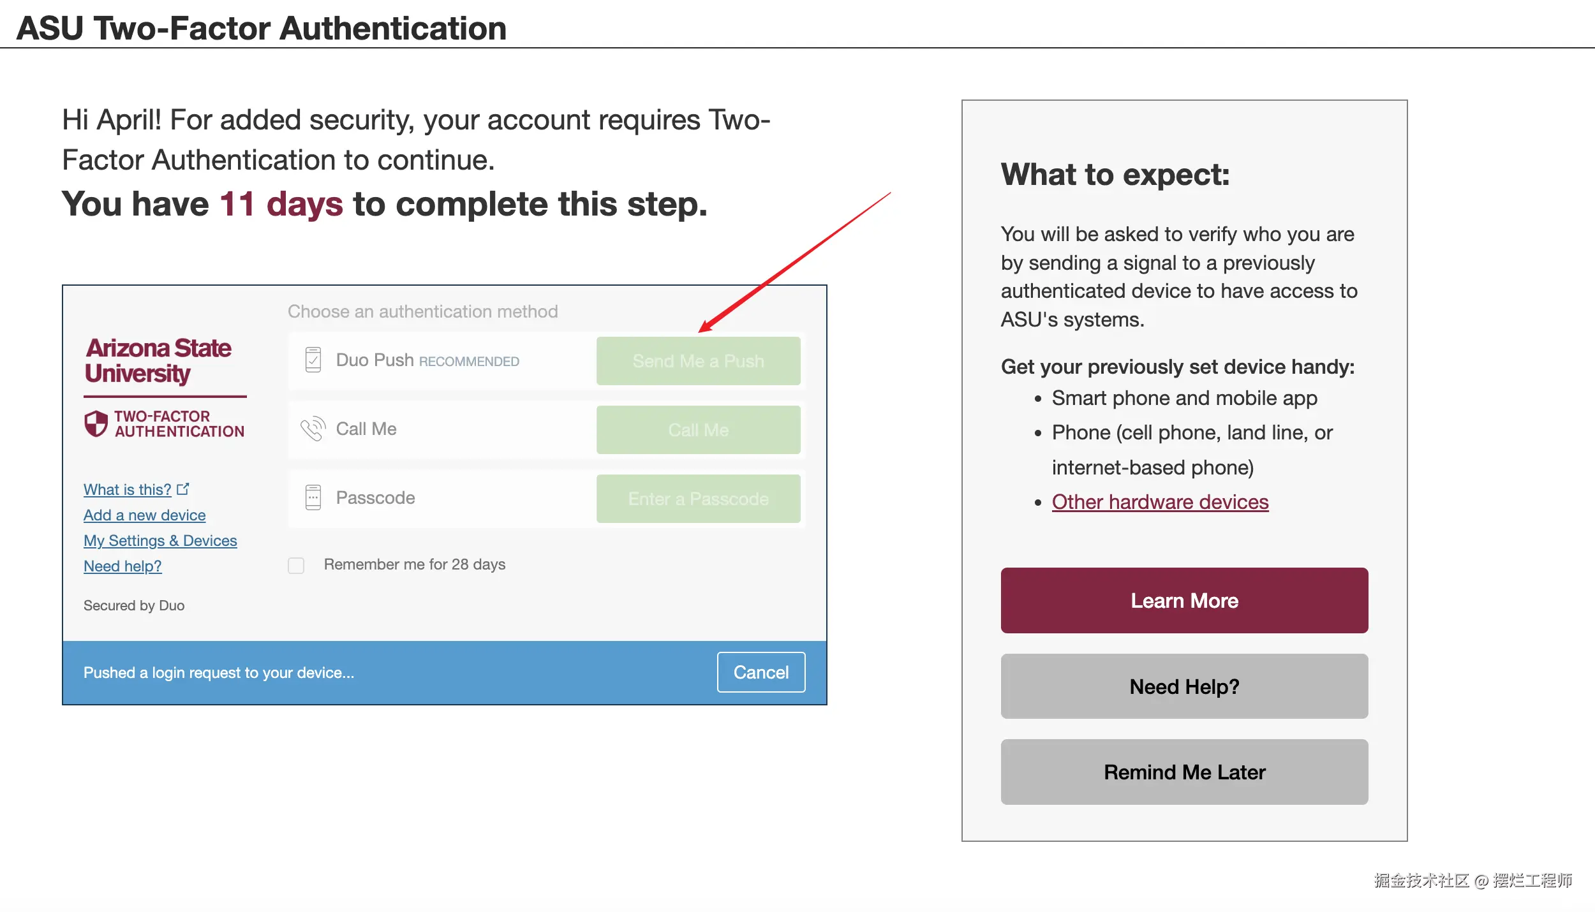This screenshot has width=1595, height=912.
Task: Enable Remember me for 28 days
Action: pyautogui.click(x=296, y=566)
